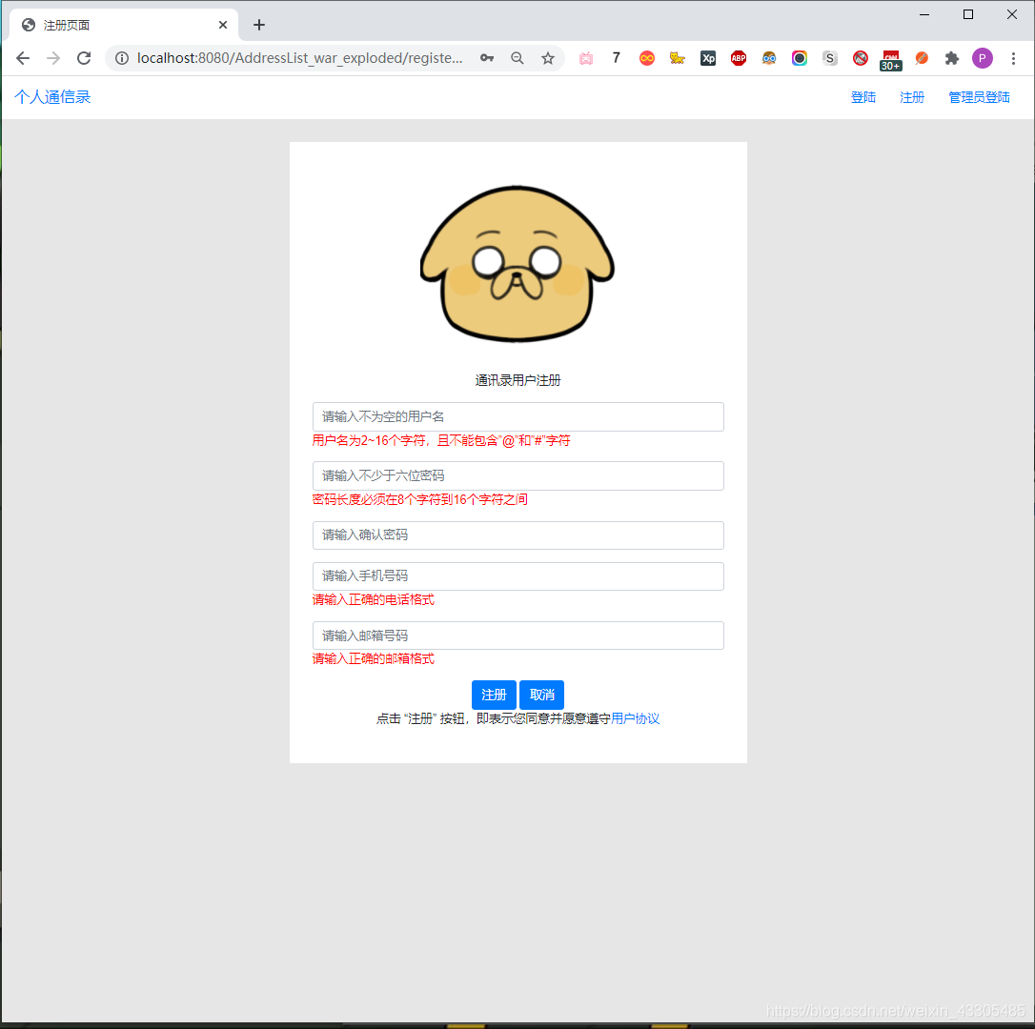Click the 取消 cancel button
Image resolution: width=1035 pixels, height=1029 pixels.
pos(542,695)
